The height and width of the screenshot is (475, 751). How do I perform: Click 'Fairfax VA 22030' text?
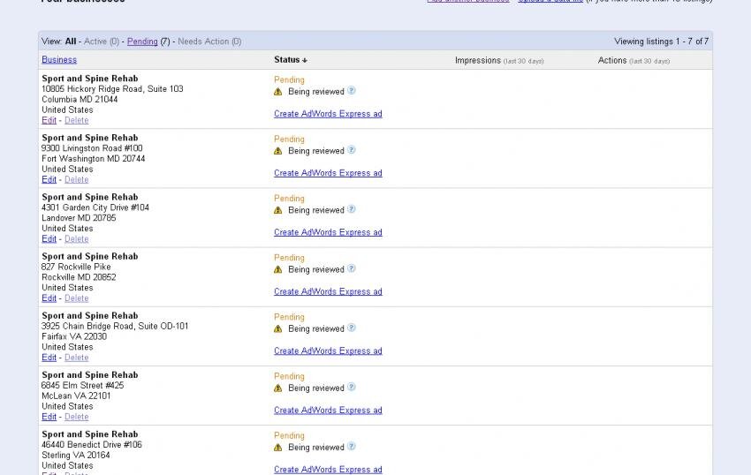74,337
